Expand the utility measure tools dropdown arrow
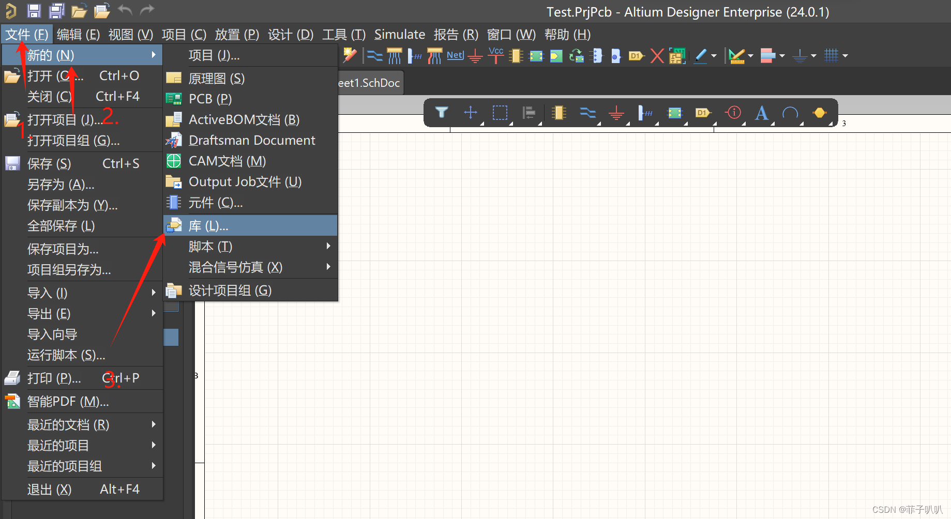This screenshot has width=951, height=519. tap(750, 55)
